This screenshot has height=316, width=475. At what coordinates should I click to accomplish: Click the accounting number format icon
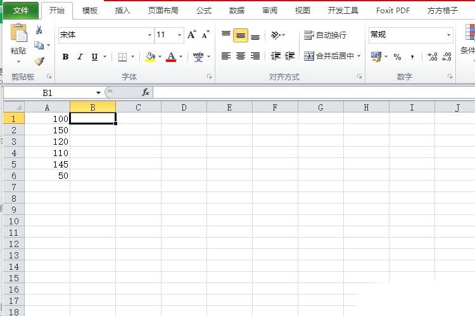tap(376, 56)
